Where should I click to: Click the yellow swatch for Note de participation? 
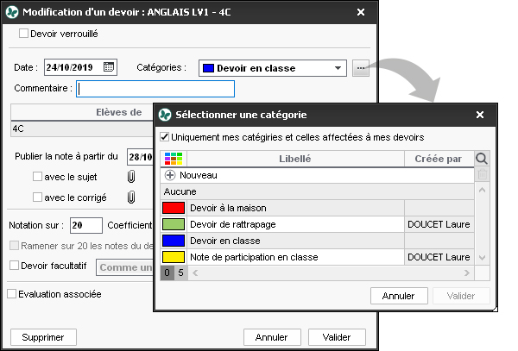(174, 257)
